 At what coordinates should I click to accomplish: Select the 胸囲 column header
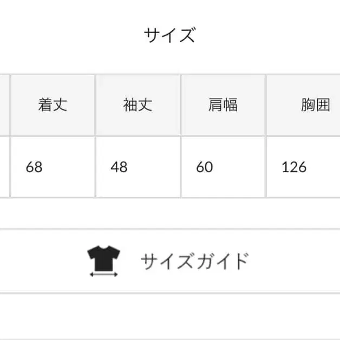point(315,105)
